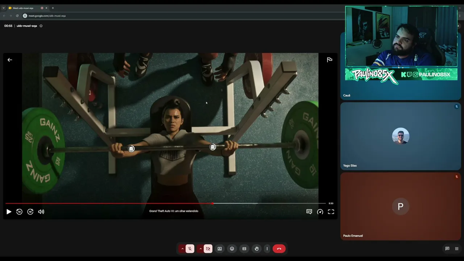Reload the Meet page
Viewport: 464px width, 261px height.
coord(17,16)
